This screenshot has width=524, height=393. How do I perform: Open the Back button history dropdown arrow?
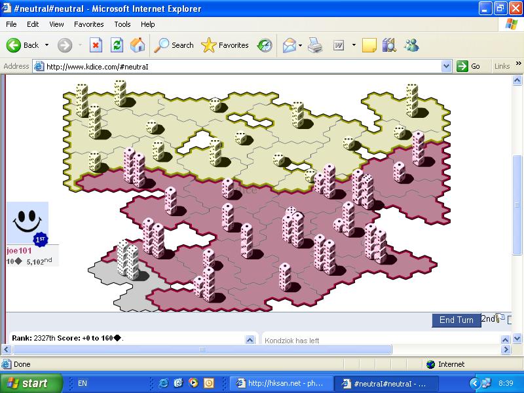(47, 45)
